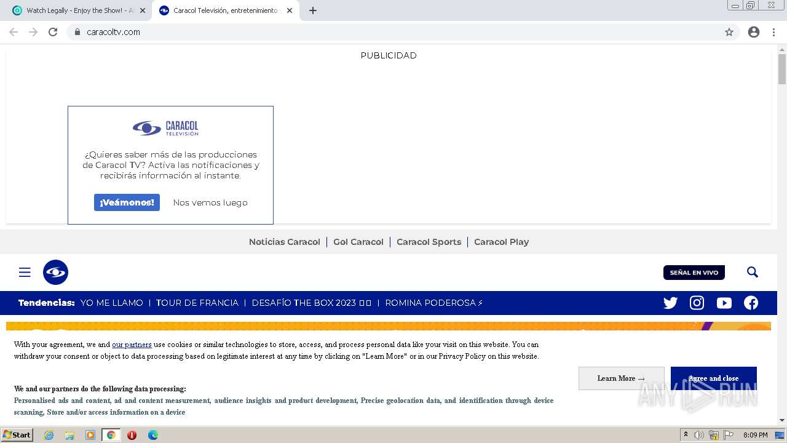The image size is (787, 443).
Task: Click scrollbar down arrow
Action: pyautogui.click(x=782, y=421)
